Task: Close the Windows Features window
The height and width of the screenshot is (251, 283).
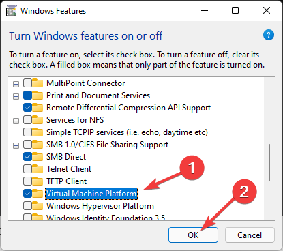Action: tap(267, 10)
